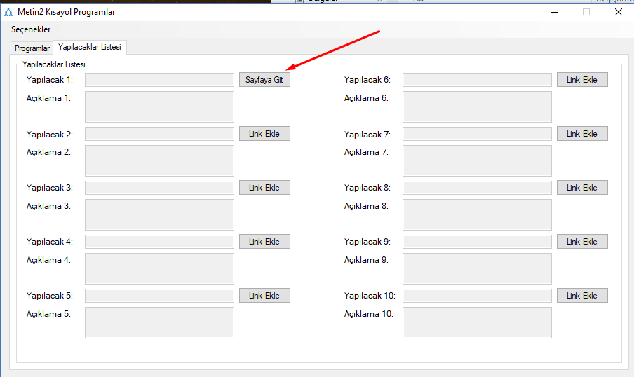Focus the Yapılacak 2 text field
The image size is (634, 377).
(x=159, y=134)
